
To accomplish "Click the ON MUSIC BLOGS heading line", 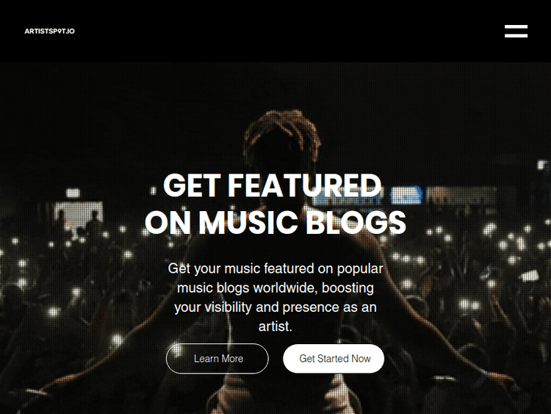I will 275,222.
